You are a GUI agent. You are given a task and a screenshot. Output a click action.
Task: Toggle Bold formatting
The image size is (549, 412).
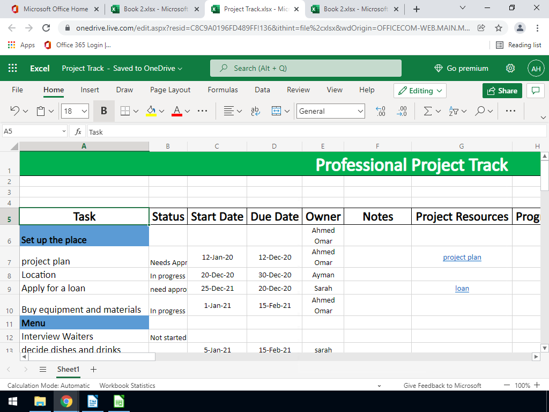tap(103, 111)
